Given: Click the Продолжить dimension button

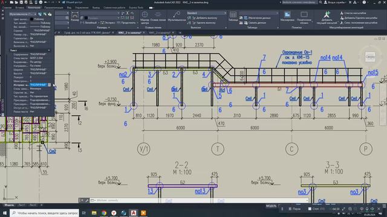Looking at the screenshot, I should (126, 23).
